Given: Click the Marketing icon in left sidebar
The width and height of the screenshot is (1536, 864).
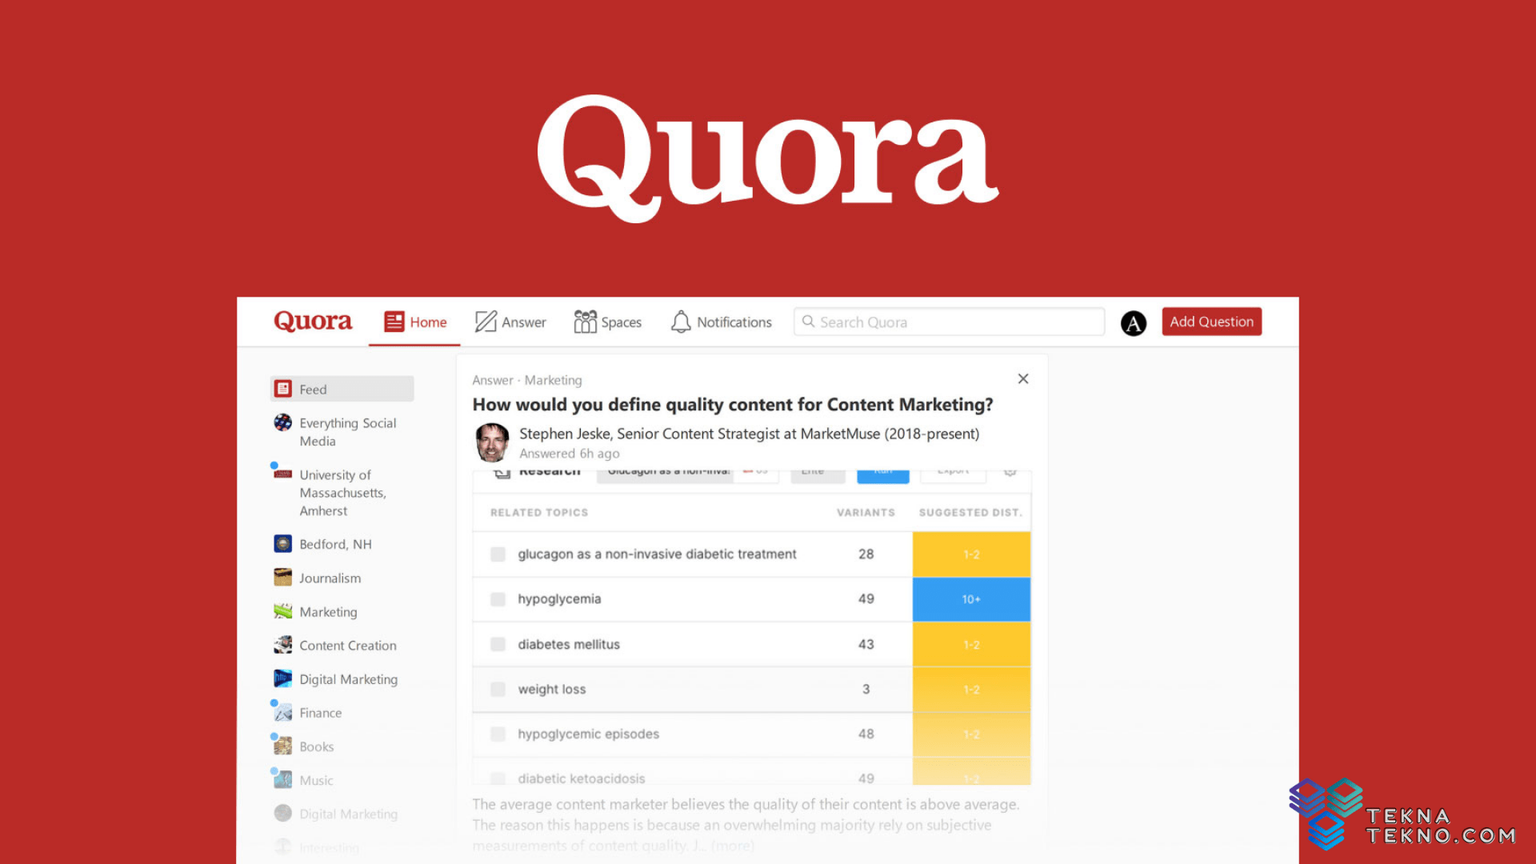Looking at the screenshot, I should coord(284,611).
